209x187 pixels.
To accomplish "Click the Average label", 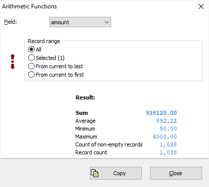I will coord(85,121).
